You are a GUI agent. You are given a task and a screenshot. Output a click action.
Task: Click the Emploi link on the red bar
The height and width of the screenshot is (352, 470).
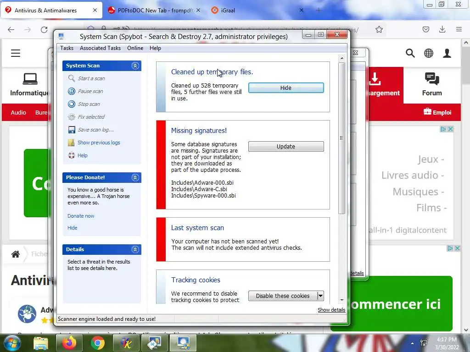tap(437, 112)
